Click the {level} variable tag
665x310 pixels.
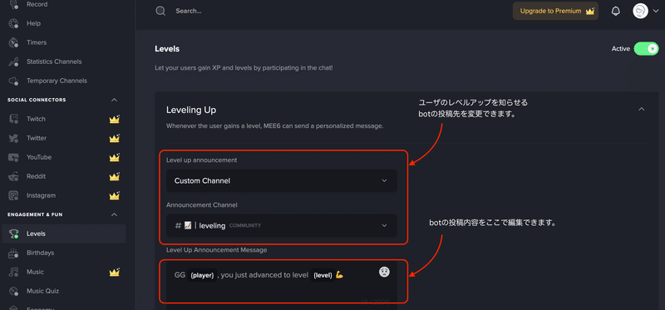click(x=323, y=276)
